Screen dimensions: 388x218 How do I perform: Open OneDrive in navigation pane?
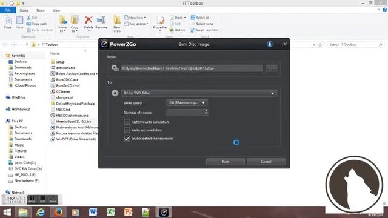pyautogui.click(x=16, y=97)
